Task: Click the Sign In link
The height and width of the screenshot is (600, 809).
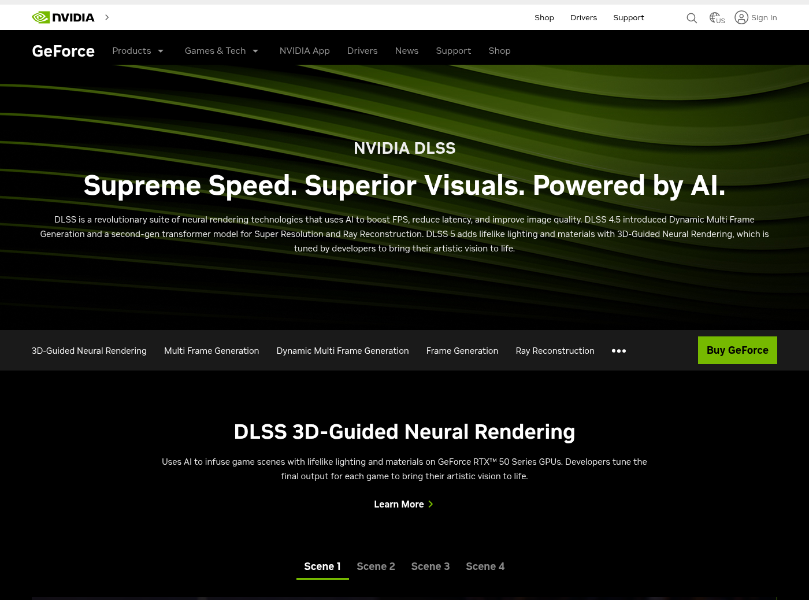Action: tap(764, 18)
